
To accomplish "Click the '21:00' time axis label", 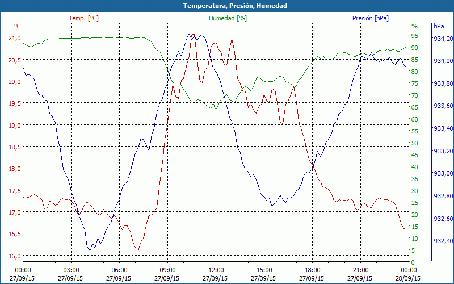I will (x=361, y=270).
